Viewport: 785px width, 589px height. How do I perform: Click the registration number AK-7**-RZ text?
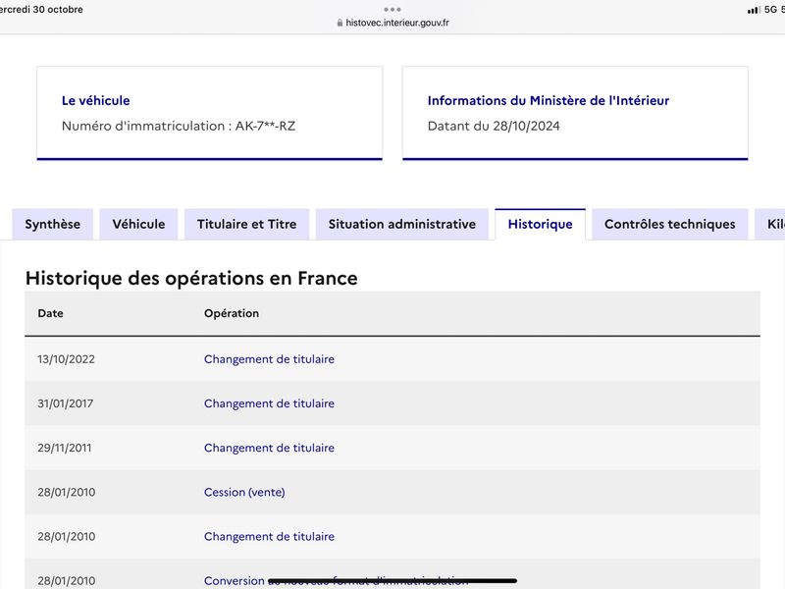(x=265, y=126)
